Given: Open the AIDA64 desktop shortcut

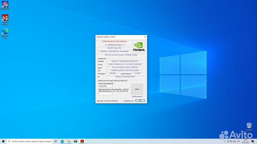Looking at the screenshot, I should click(x=5, y=20).
